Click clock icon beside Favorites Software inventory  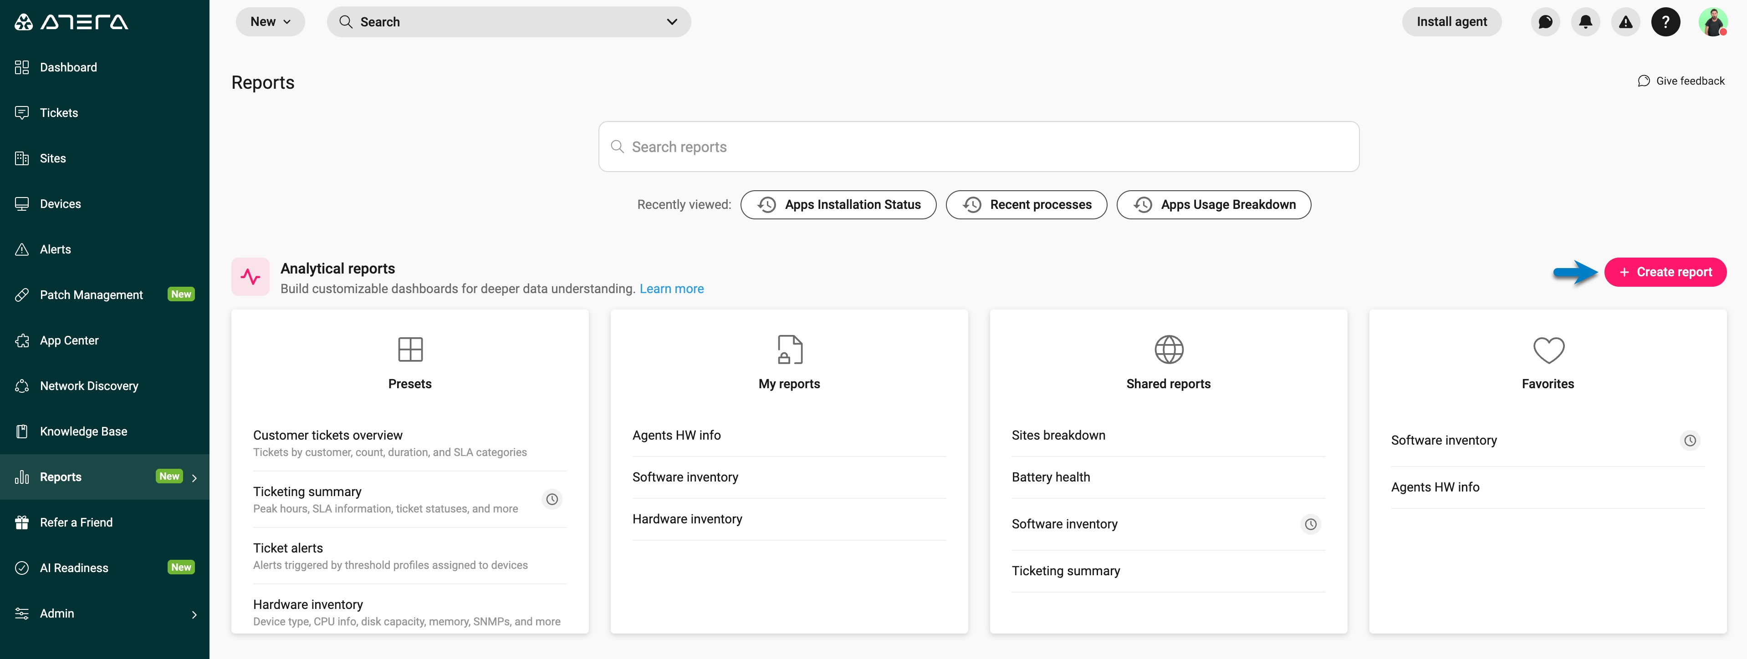[x=1690, y=441]
